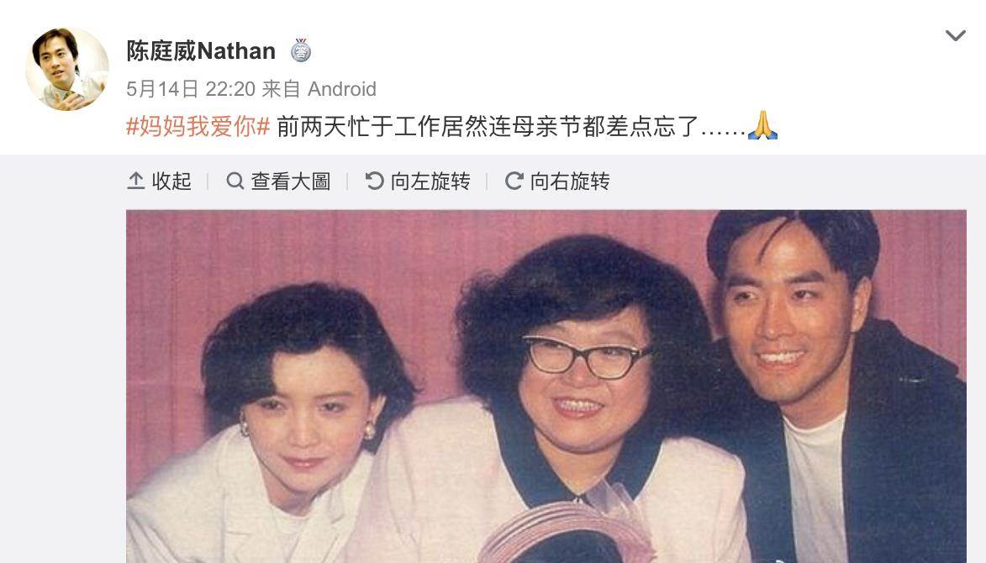The height and width of the screenshot is (563, 986).
Task: Click the magnifier icon for 查看大圖
Action: [235, 181]
